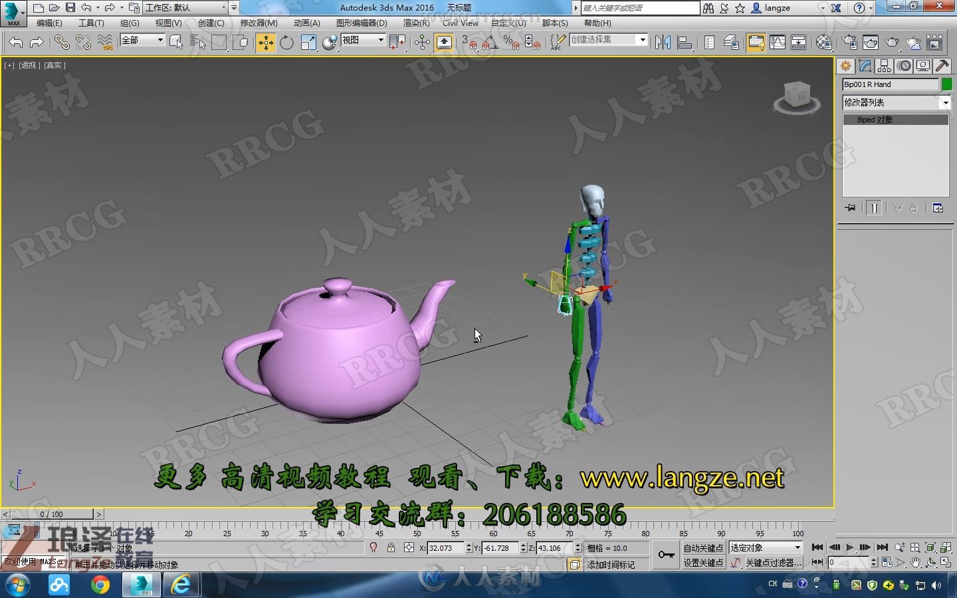Viewport: 957px width, 598px height.
Task: Toggle the Ribbon display
Action: [756, 43]
